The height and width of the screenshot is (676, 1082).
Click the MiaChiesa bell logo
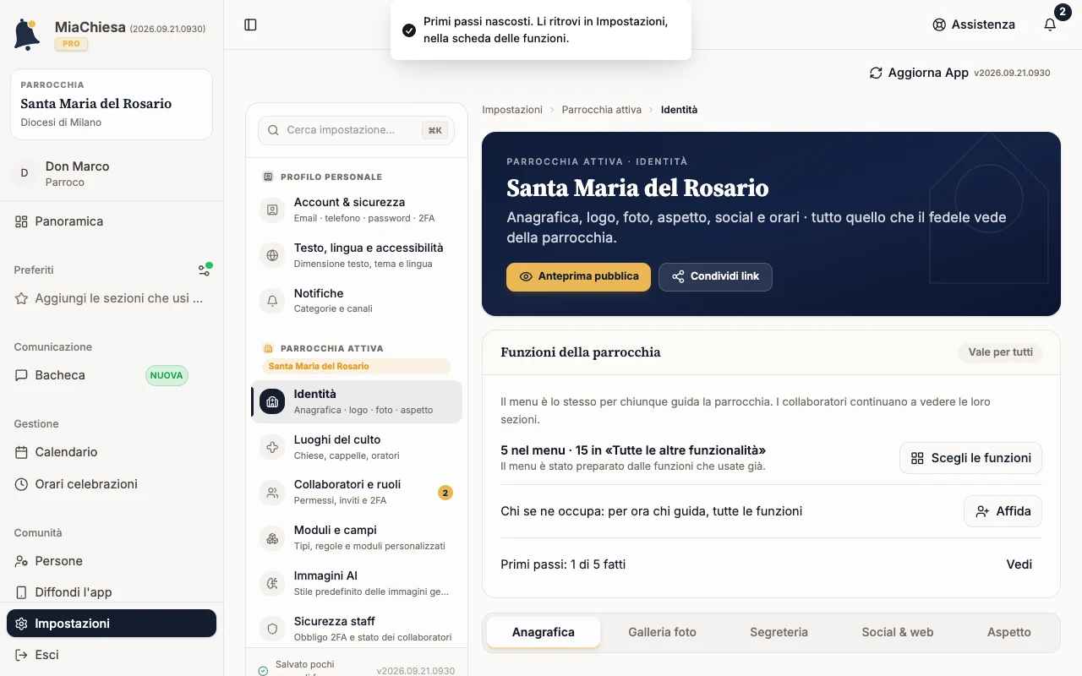click(x=27, y=35)
